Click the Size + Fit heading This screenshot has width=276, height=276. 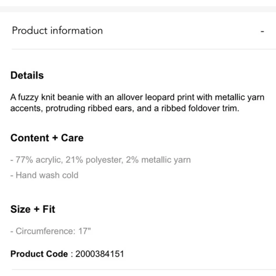click(x=33, y=209)
